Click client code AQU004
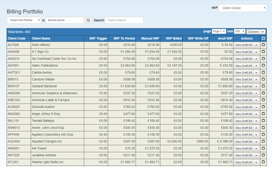The height and width of the screenshot is (171, 272). pos(14,141)
